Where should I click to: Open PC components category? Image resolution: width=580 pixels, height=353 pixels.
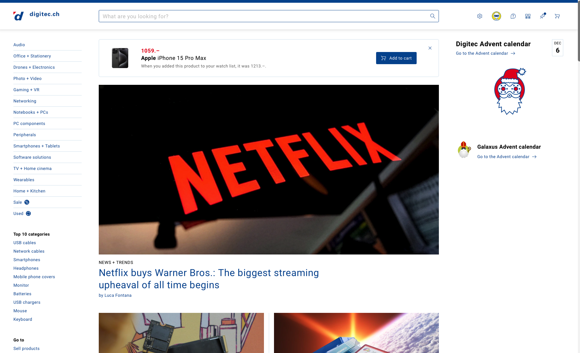tap(29, 123)
